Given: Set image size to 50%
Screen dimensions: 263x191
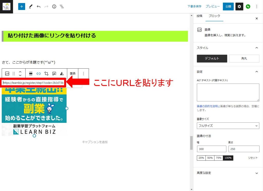Looking at the screenshot, I should [210, 158].
